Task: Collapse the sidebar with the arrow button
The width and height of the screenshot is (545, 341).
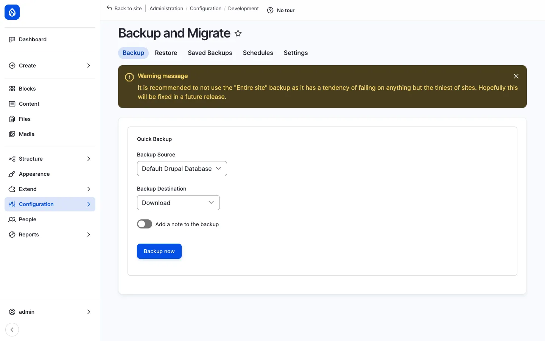Action: click(12, 330)
